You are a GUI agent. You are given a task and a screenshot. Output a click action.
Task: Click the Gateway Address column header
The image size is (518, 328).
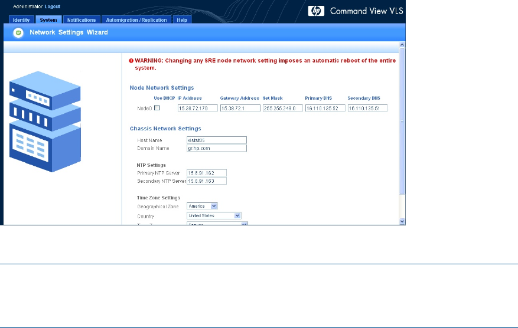pos(240,98)
